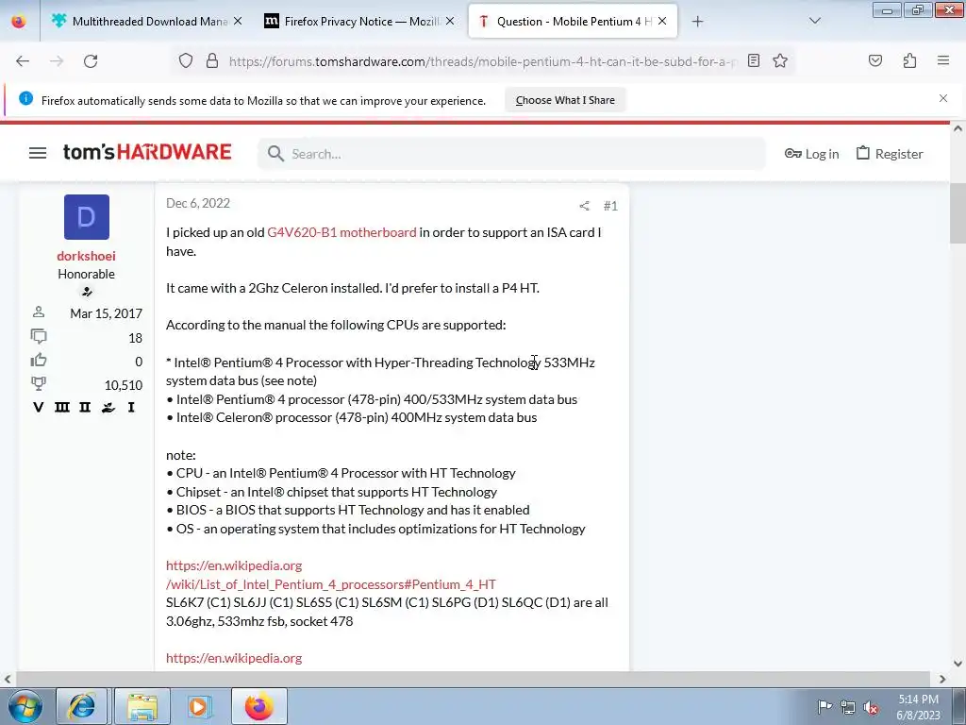Click the Honorable user title text

(86, 274)
